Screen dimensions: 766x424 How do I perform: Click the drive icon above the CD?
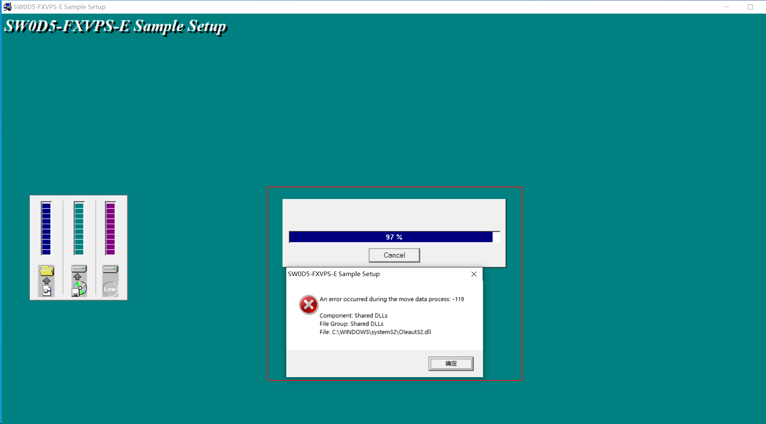coord(79,269)
